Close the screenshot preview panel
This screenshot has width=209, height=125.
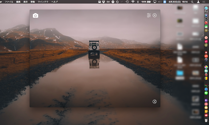(155, 15)
